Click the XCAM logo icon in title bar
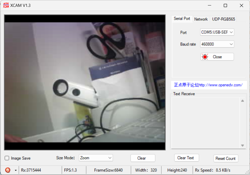The image size is (250, 175). [x=6, y=5]
